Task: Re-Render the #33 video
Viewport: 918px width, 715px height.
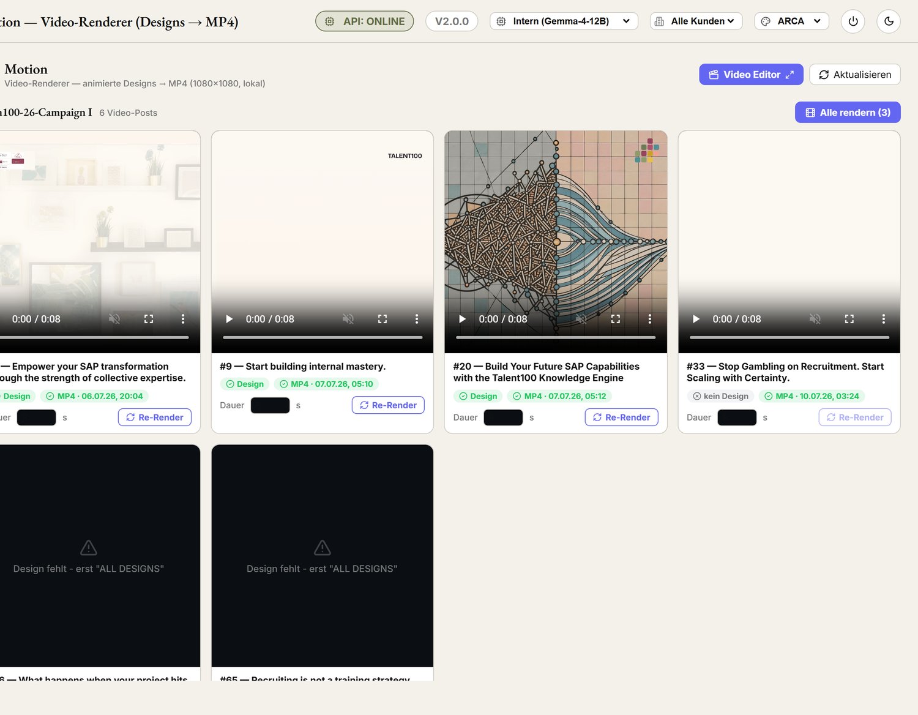Action: point(855,417)
